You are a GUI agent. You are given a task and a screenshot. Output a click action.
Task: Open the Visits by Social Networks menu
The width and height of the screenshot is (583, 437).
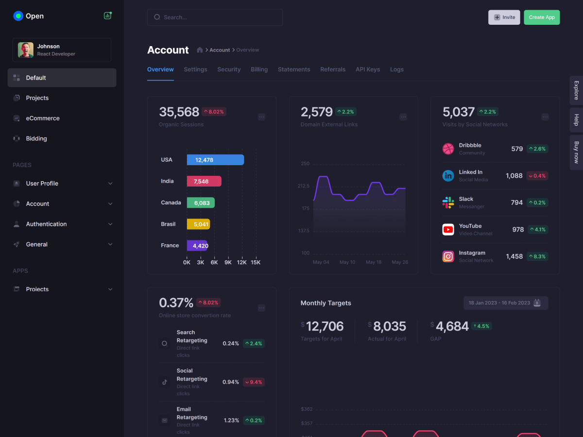545,117
